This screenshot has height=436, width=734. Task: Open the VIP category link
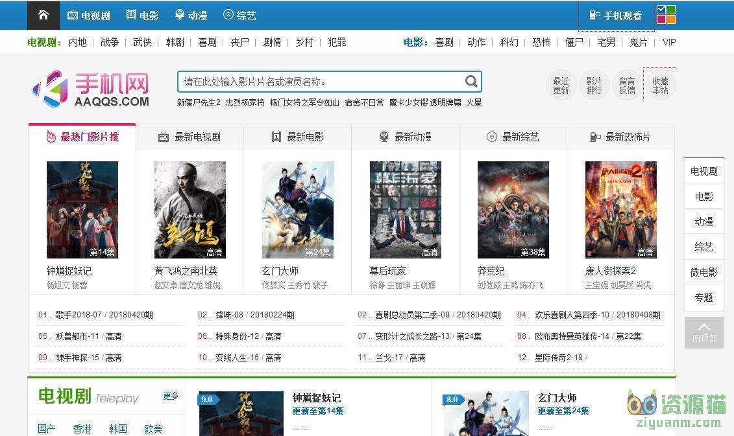coord(669,42)
